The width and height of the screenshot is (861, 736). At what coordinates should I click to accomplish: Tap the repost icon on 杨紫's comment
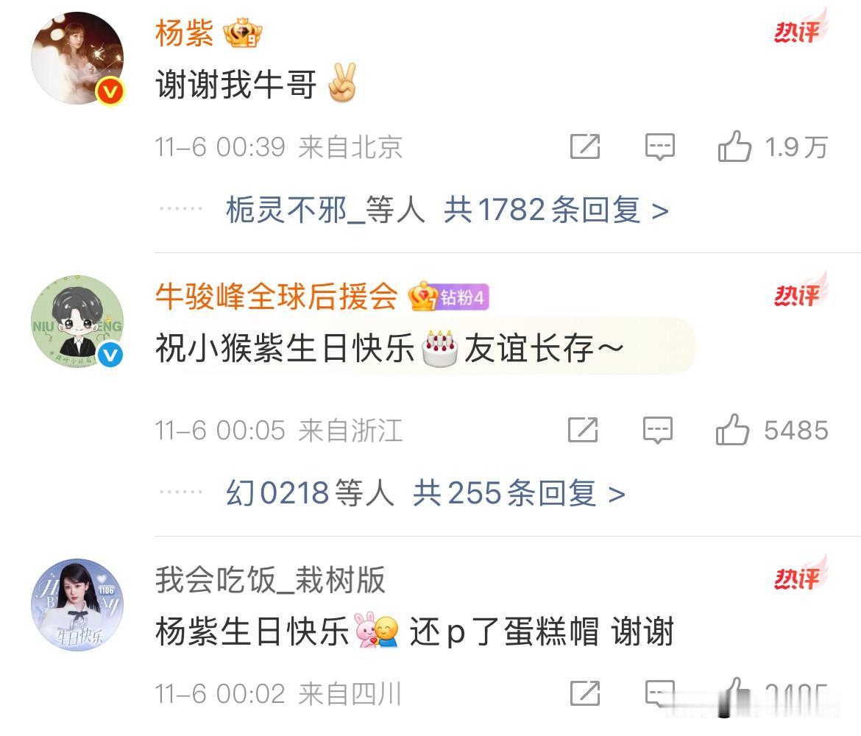pyautogui.click(x=585, y=146)
